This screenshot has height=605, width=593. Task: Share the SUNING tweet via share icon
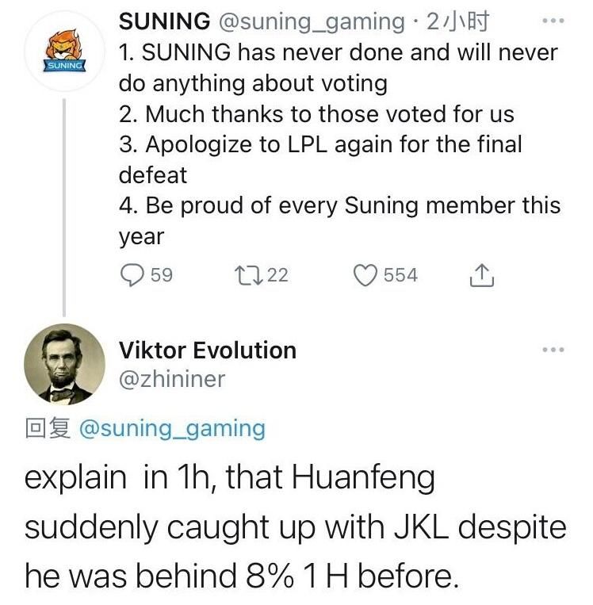pyautogui.click(x=481, y=275)
